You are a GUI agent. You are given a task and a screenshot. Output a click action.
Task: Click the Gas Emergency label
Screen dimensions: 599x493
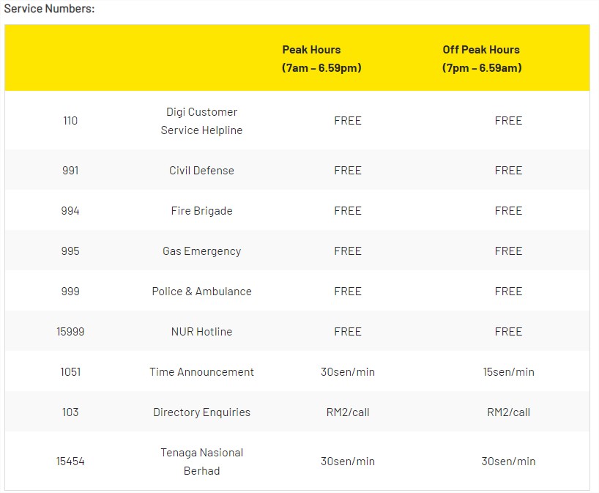pyautogui.click(x=201, y=251)
